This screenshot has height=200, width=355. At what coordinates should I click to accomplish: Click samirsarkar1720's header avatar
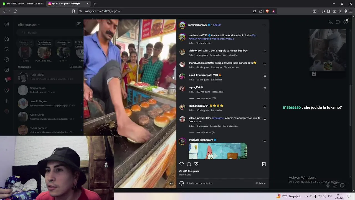click(x=182, y=25)
